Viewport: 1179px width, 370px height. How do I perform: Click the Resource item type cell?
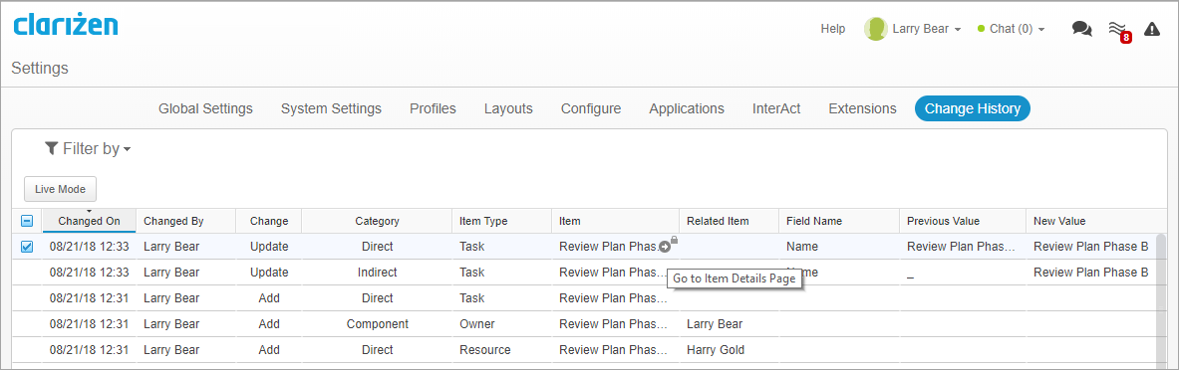tap(501, 350)
